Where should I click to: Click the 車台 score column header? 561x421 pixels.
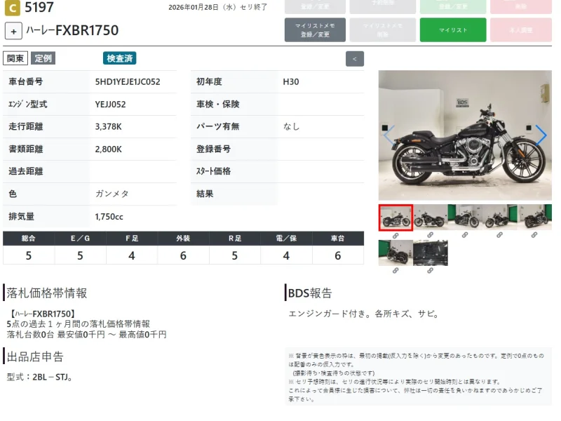pyautogui.click(x=338, y=239)
